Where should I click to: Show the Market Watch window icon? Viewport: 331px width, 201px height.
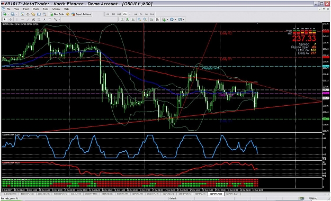(x=22, y=14)
